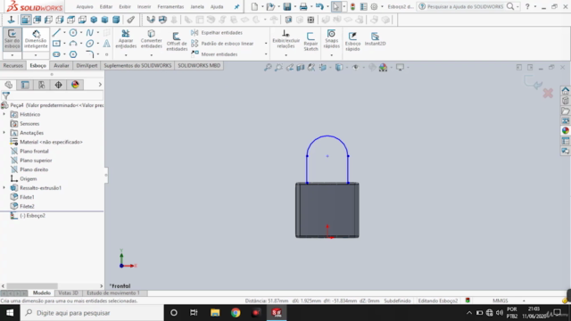Image resolution: width=571 pixels, height=321 pixels.
Task: Open Suplementos do SOLIDWORKS tab
Action: coord(137,65)
